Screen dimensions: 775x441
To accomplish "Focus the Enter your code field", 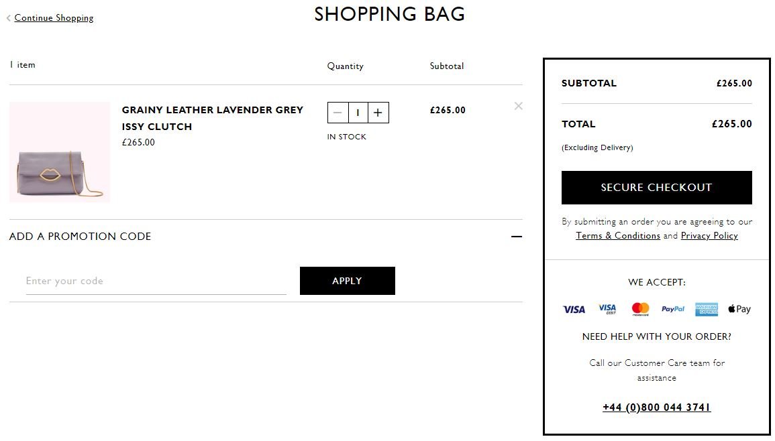I will pos(156,281).
